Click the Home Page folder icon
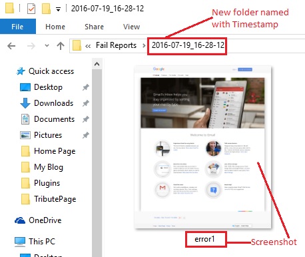This screenshot has width=305, height=257. [25, 151]
